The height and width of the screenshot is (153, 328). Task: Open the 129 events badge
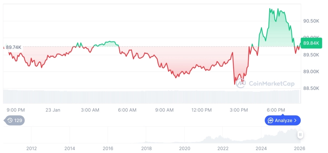pos(15,121)
